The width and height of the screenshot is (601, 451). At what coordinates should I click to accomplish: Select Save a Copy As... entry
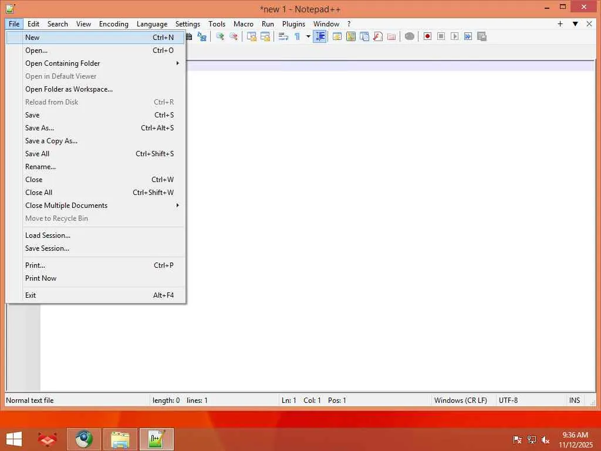click(x=96, y=141)
